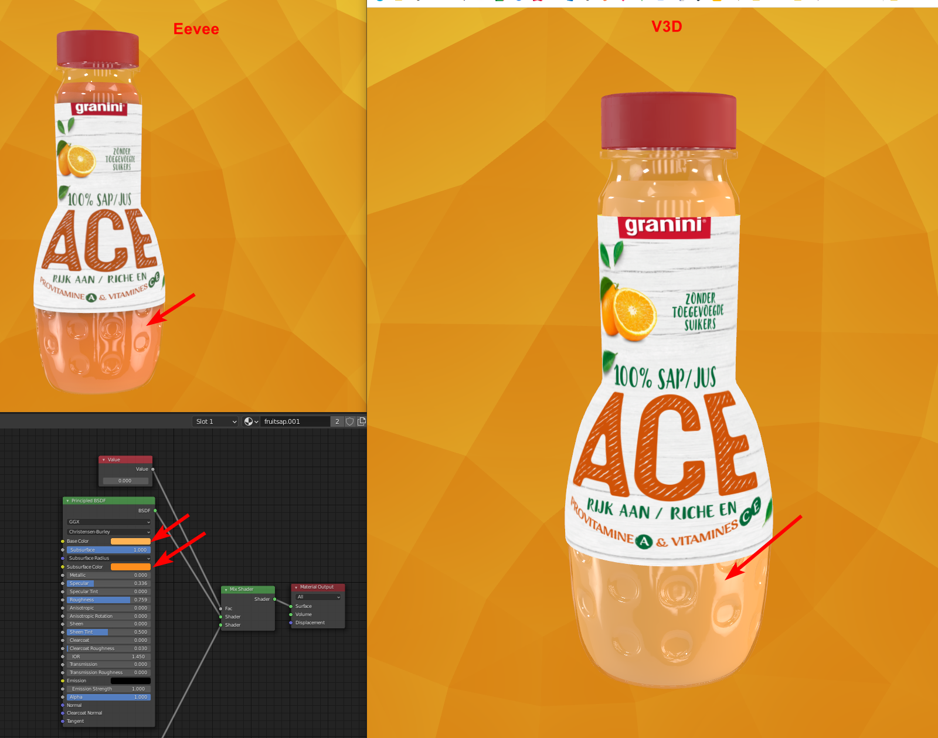Image resolution: width=938 pixels, height=738 pixels.
Task: Click the Transmission Roughness slider
Action: click(109, 672)
